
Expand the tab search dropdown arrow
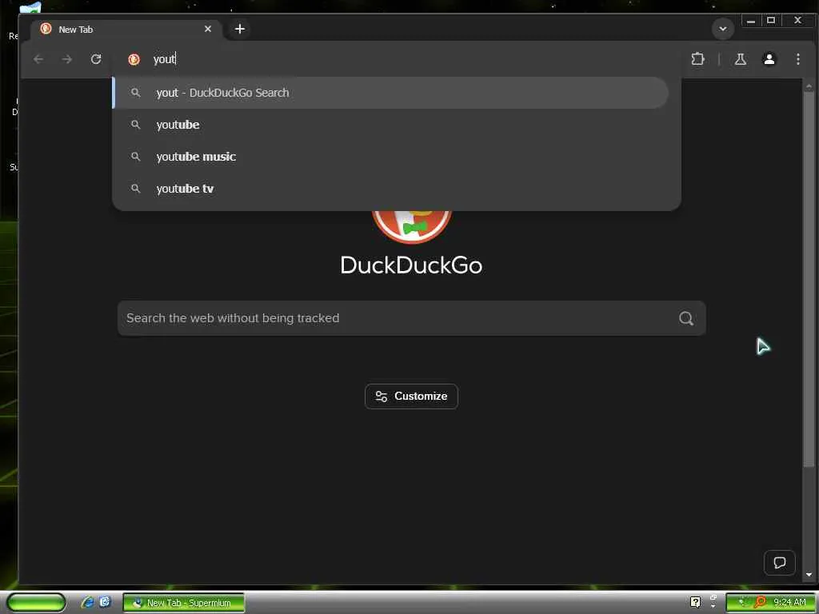point(723,29)
